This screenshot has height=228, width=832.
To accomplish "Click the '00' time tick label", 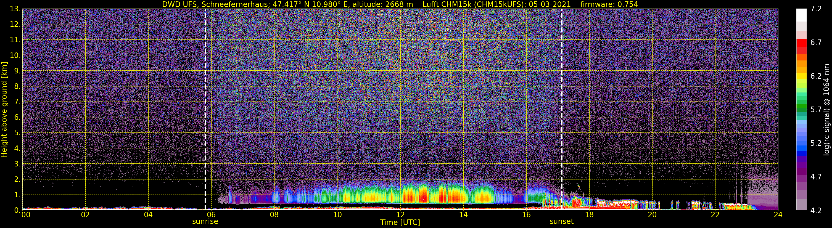I will point(26,215).
